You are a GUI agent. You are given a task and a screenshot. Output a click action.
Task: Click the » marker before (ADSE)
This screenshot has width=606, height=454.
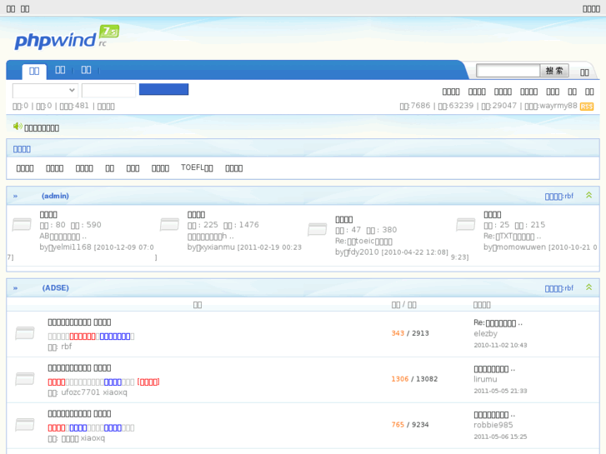coord(16,288)
